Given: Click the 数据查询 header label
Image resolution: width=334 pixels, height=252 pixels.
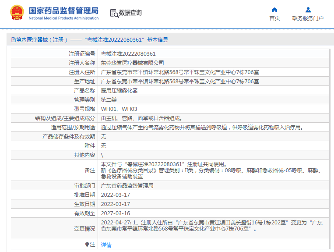Looking at the screenshot, I should pyautogui.click(x=130, y=13).
